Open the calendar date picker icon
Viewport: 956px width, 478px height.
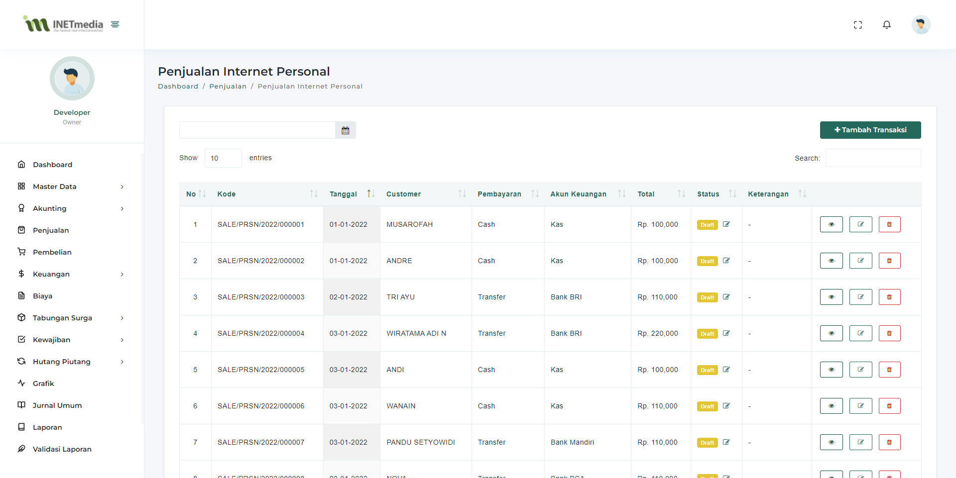[x=345, y=130]
